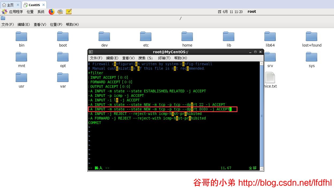
Task: Open file manager 编辑(E) menu
Action: pos(24,24)
